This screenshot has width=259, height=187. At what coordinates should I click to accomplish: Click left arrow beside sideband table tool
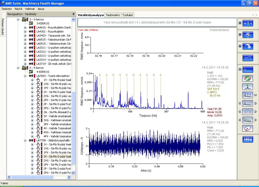click(x=240, y=112)
